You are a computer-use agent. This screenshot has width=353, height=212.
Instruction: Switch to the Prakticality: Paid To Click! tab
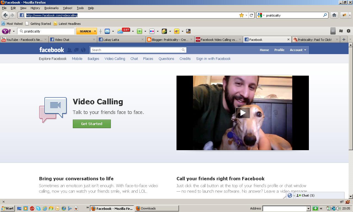click(316, 40)
